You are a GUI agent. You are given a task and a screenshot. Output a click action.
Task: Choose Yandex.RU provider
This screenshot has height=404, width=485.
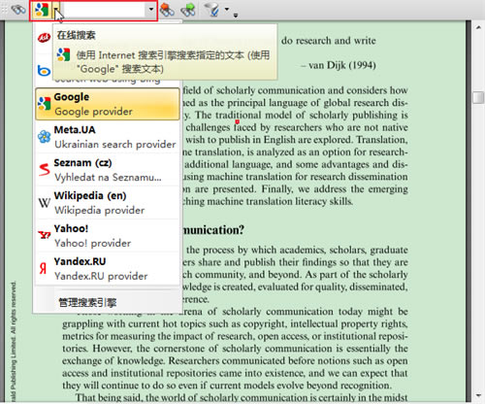[x=108, y=269]
